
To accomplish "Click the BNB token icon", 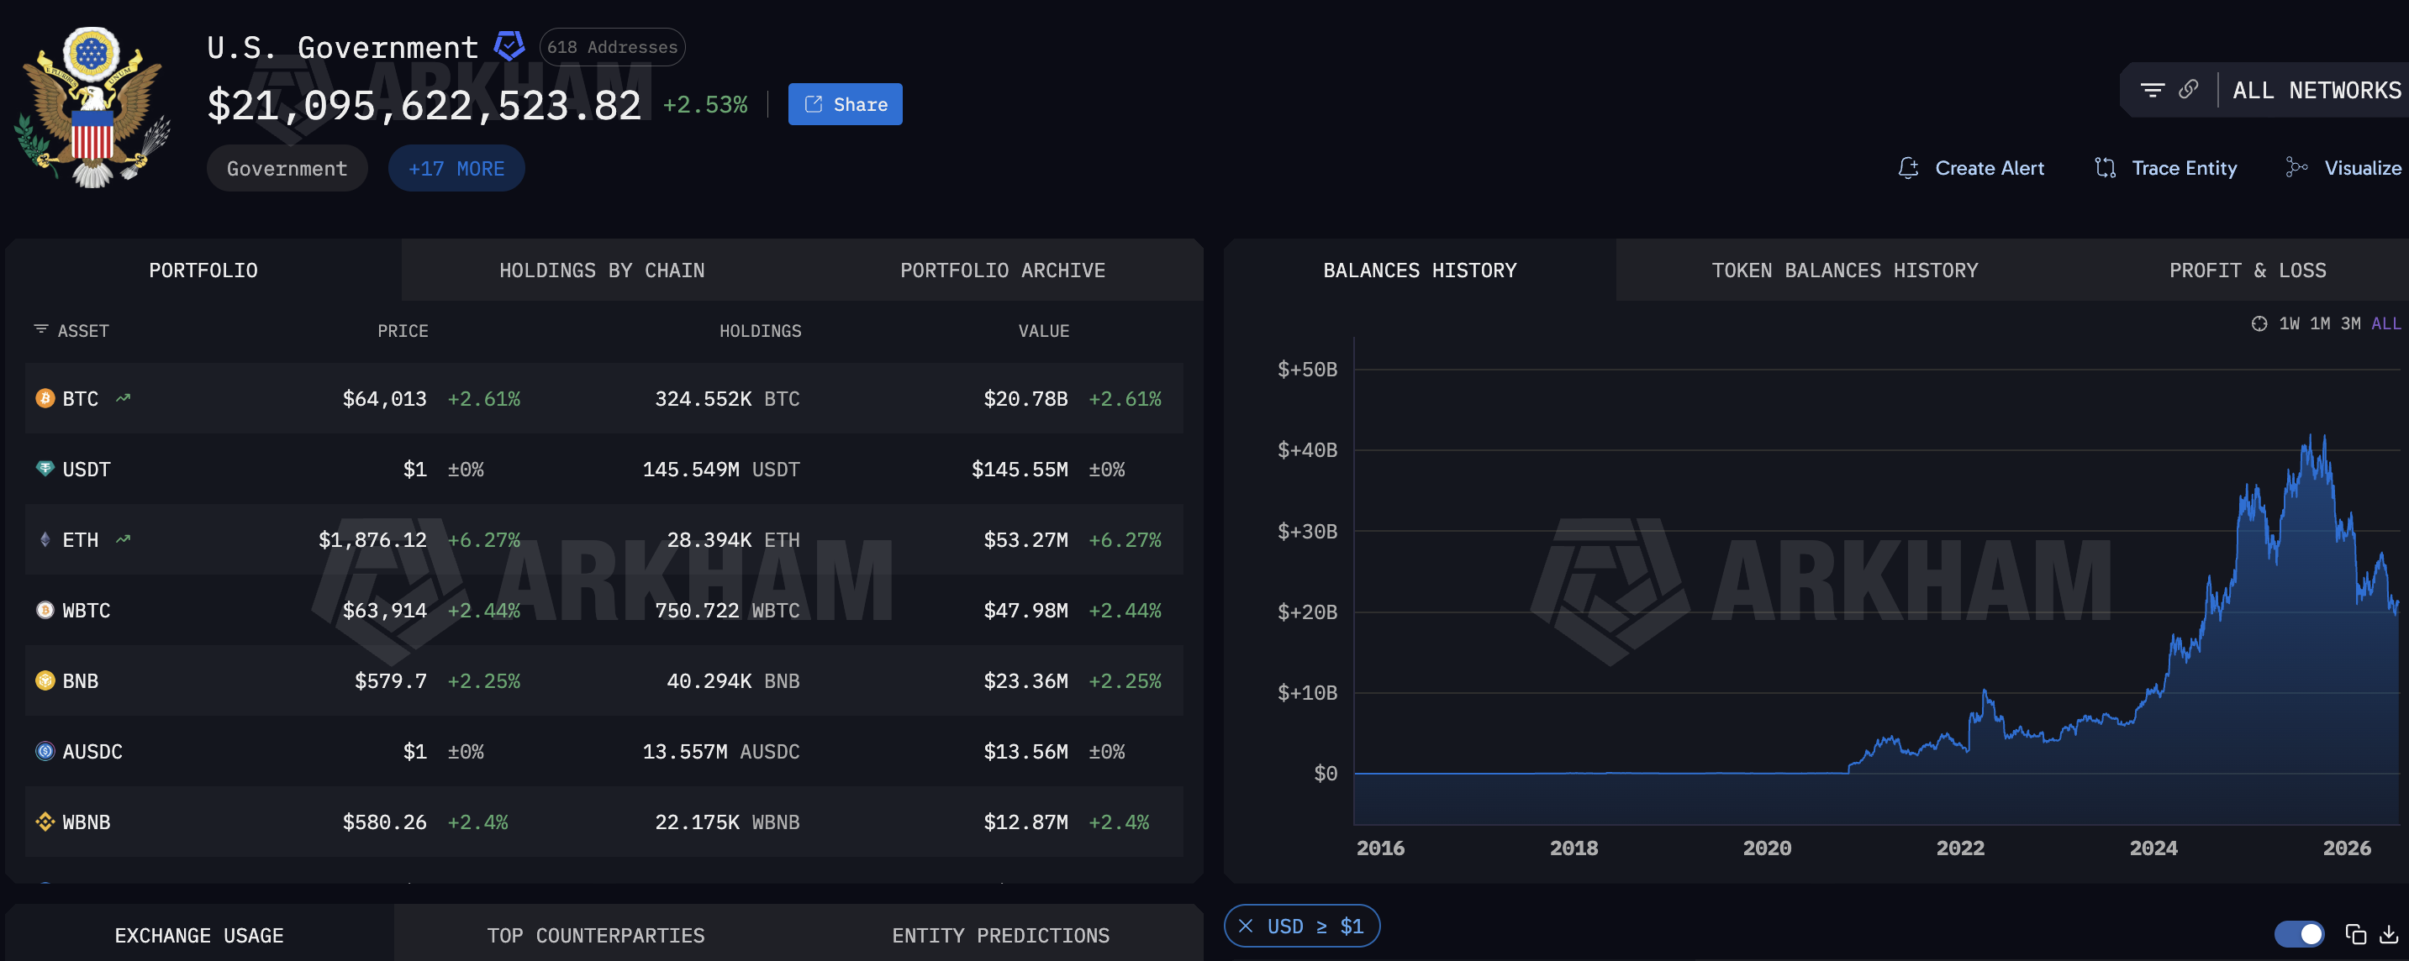I will point(45,680).
